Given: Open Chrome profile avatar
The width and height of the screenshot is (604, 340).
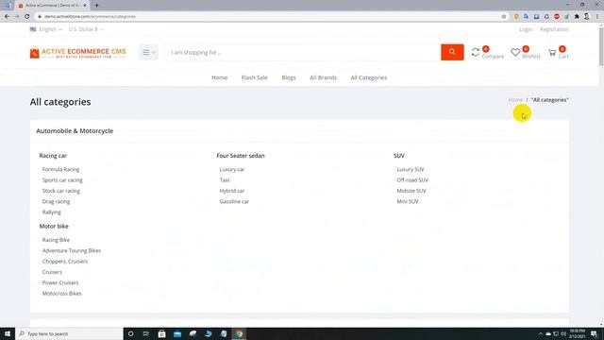Looking at the screenshot, I should (x=587, y=17).
